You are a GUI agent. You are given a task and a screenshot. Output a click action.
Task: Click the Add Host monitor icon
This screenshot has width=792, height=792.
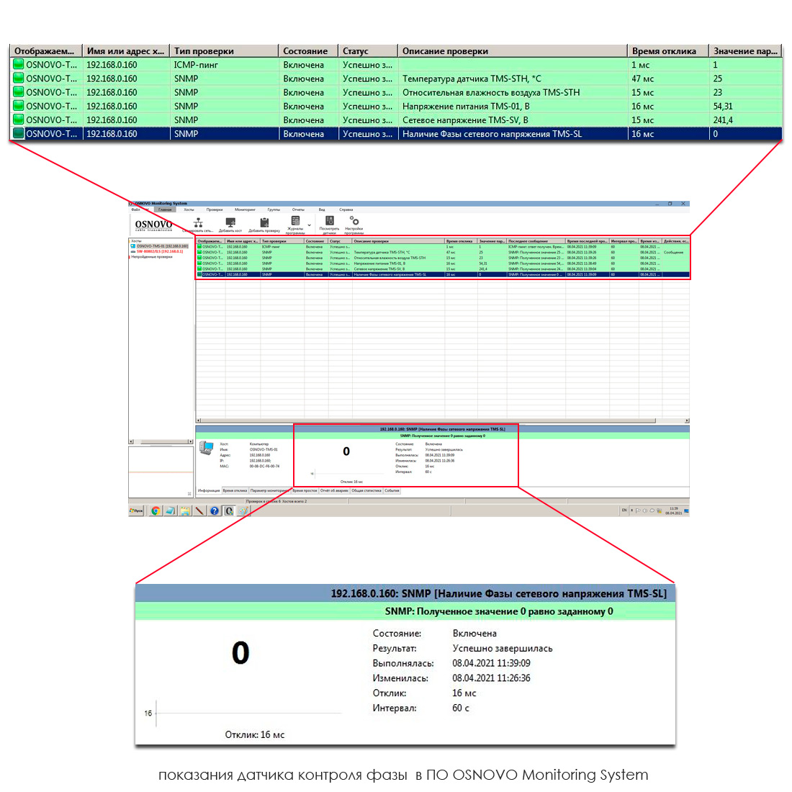tap(230, 224)
